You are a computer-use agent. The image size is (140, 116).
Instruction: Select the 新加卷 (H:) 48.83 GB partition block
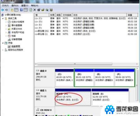[73, 97]
